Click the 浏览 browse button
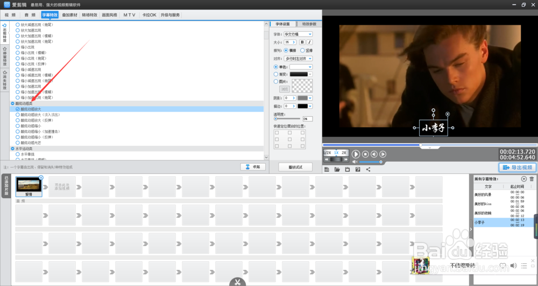The height and width of the screenshot is (286, 538). (x=285, y=89)
